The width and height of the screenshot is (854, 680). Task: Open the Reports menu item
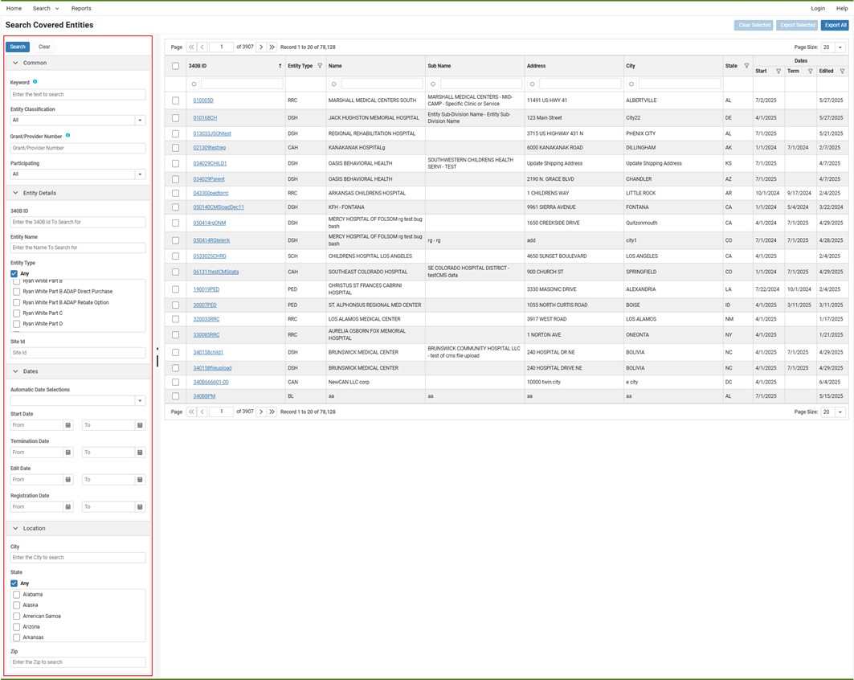pyautogui.click(x=81, y=8)
